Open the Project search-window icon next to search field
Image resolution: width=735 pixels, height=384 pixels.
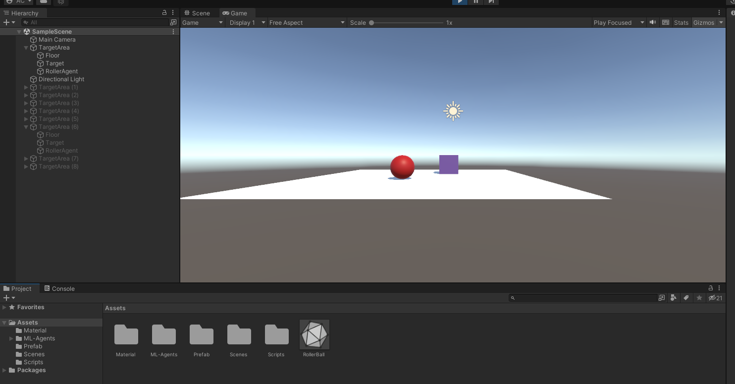(x=662, y=298)
